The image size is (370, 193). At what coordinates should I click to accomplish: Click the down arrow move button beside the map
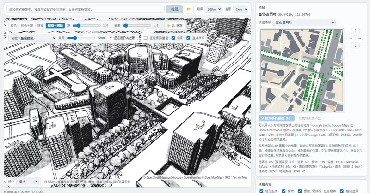click(x=355, y=45)
